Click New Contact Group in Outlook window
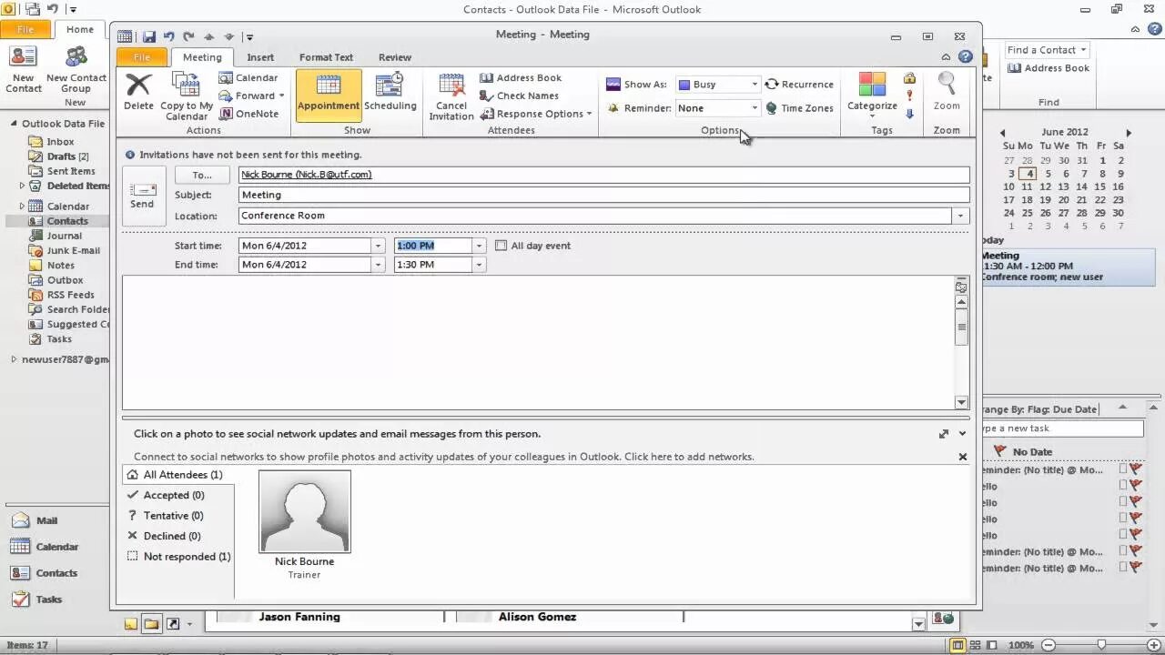 76,71
